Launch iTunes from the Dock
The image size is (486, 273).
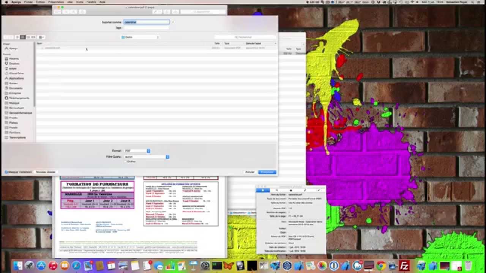[x=53, y=266]
